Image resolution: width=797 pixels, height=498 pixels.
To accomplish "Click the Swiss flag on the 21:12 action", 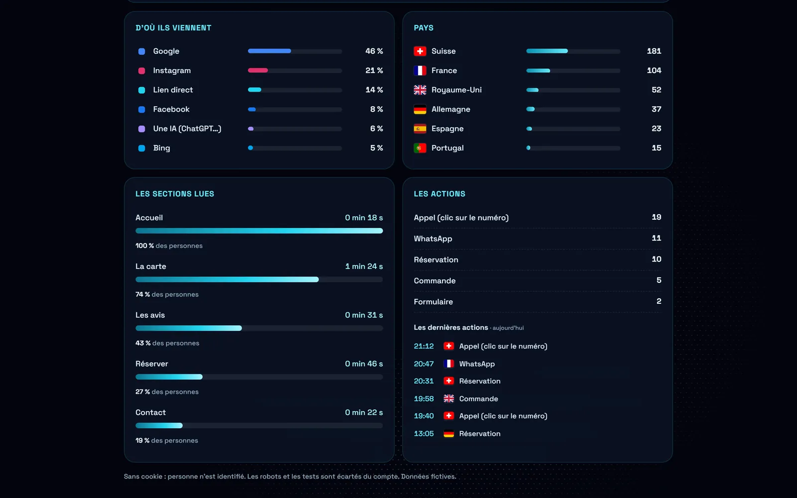I will pyautogui.click(x=449, y=346).
